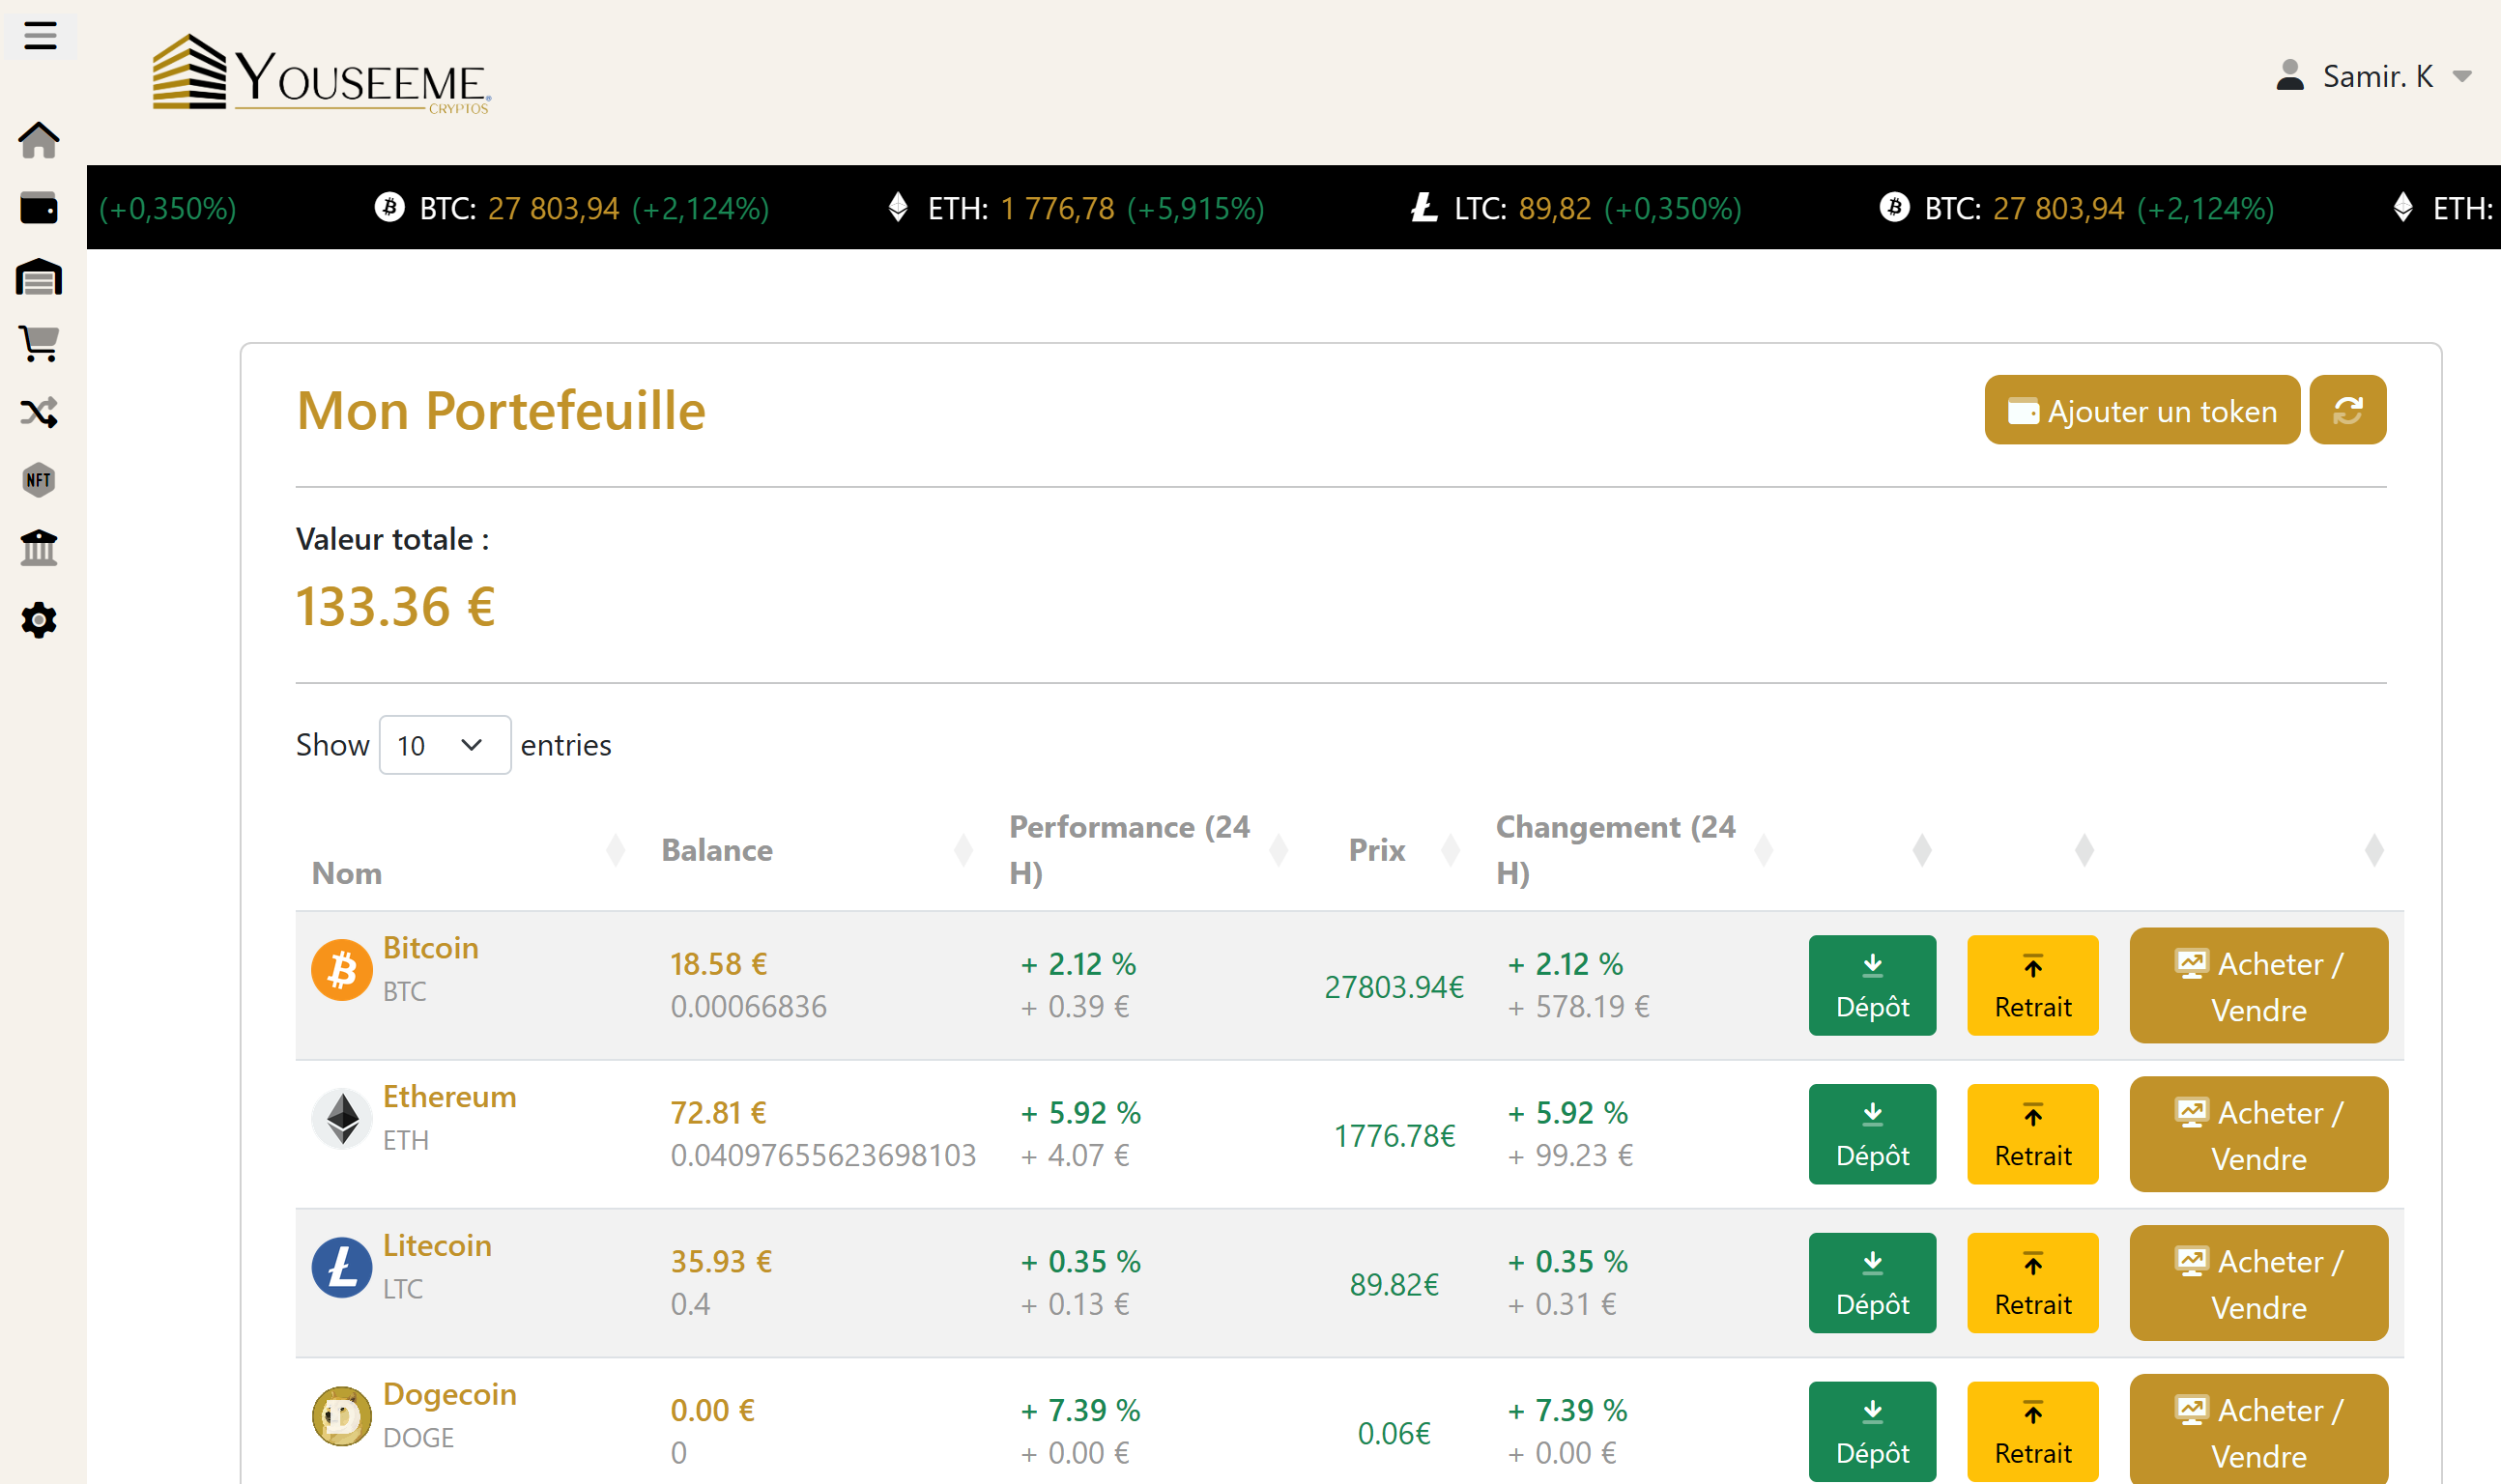Go to home via sidebar icon
Screen dimensions: 2501x1484
[39, 140]
